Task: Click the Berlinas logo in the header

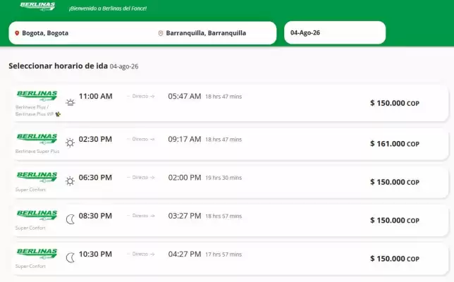Action: [37, 6]
